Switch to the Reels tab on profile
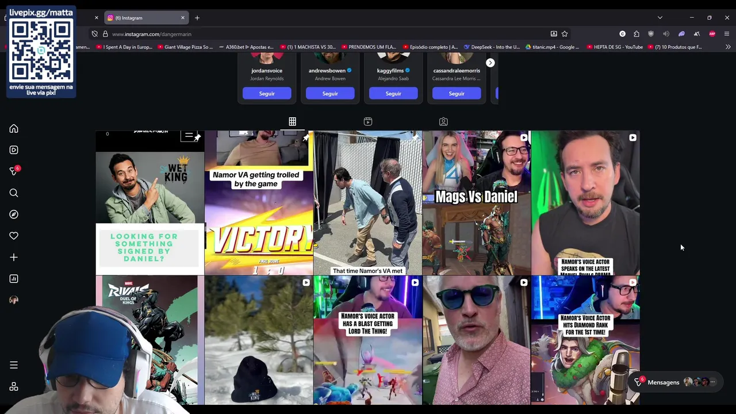Viewport: 736px width, 414px height. pos(368,121)
